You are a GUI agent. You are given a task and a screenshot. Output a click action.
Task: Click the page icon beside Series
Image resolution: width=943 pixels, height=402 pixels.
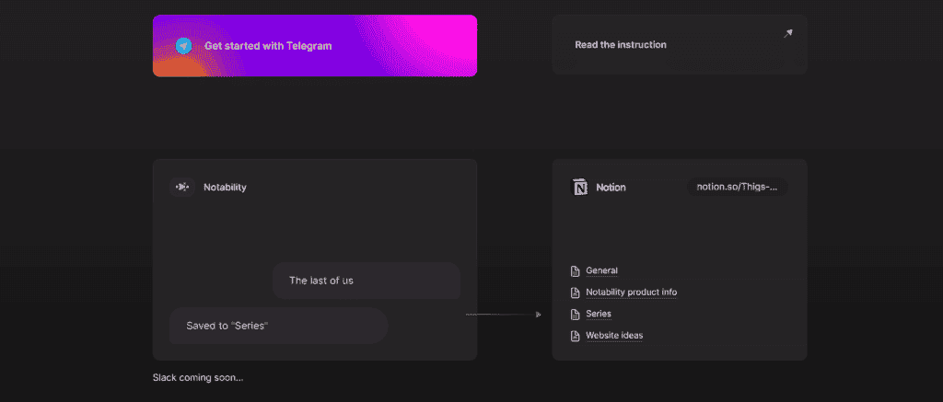coord(575,315)
